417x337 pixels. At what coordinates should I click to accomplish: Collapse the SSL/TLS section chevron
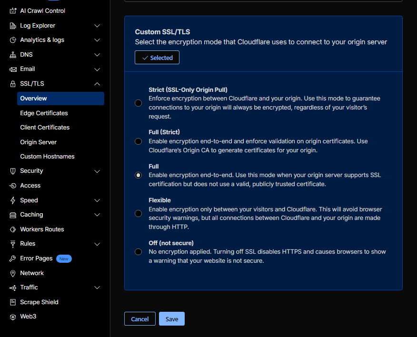97,83
